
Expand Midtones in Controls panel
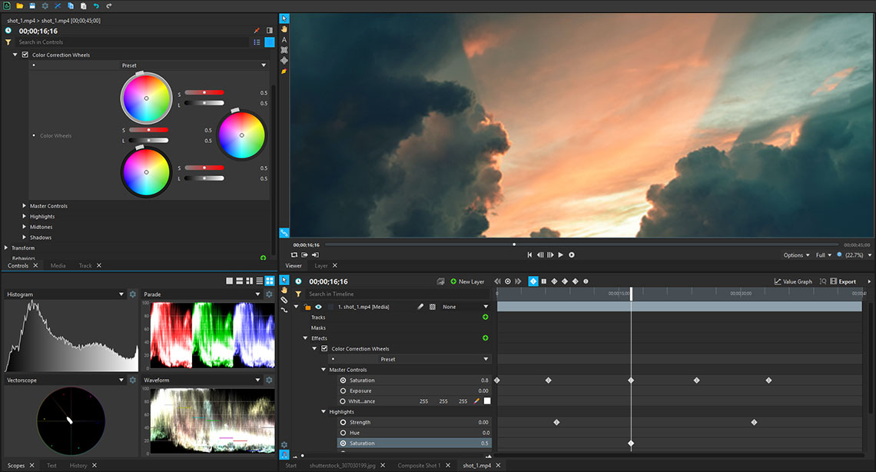24,227
